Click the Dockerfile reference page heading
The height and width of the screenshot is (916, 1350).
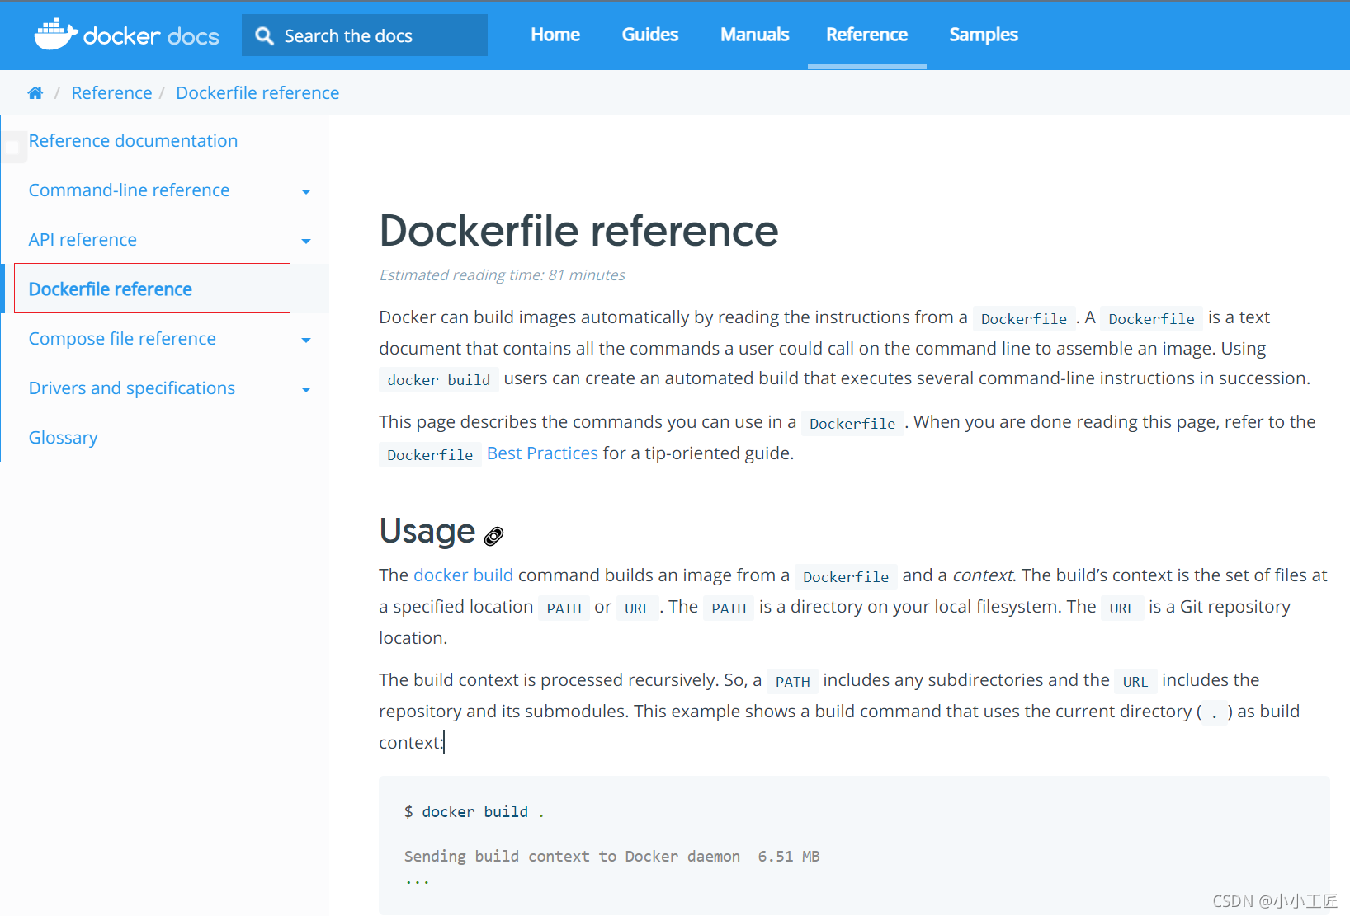coord(578,231)
